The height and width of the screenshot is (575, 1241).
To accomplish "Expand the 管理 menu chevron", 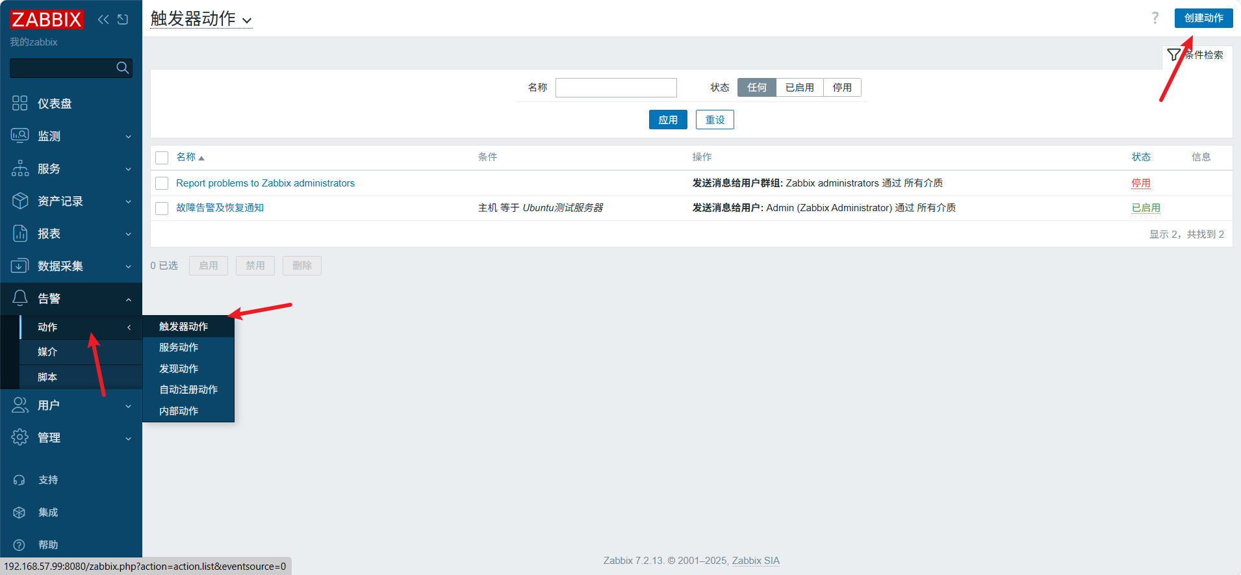I will coord(128,438).
